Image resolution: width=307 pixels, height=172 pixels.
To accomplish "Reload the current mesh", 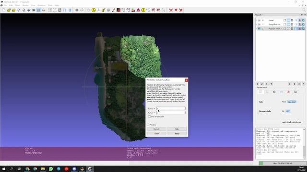I will (x=19, y=10).
